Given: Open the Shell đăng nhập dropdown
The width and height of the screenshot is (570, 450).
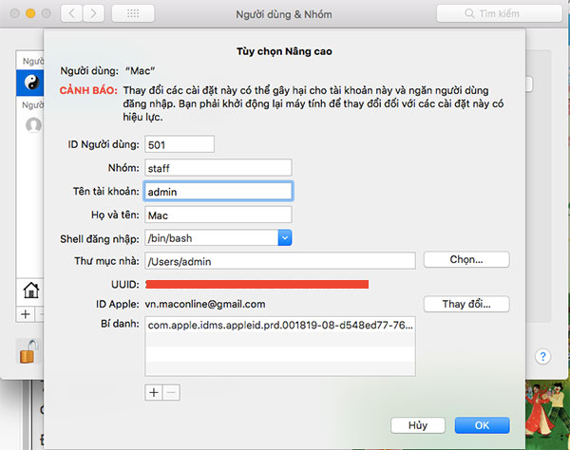Looking at the screenshot, I should [x=284, y=237].
